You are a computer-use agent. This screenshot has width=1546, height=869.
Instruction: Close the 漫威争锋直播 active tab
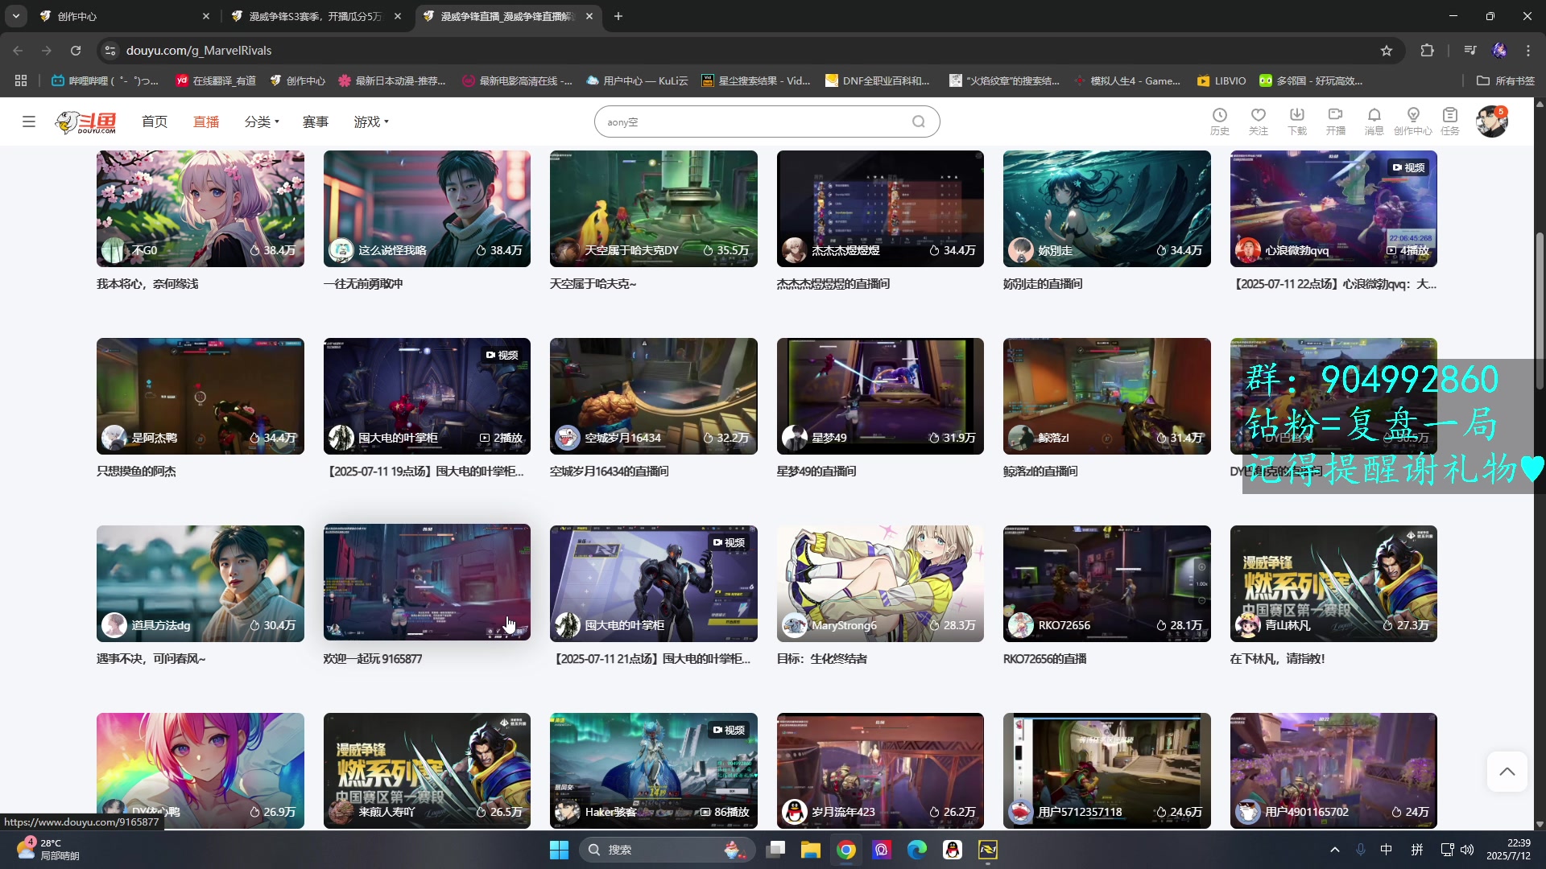tap(589, 16)
